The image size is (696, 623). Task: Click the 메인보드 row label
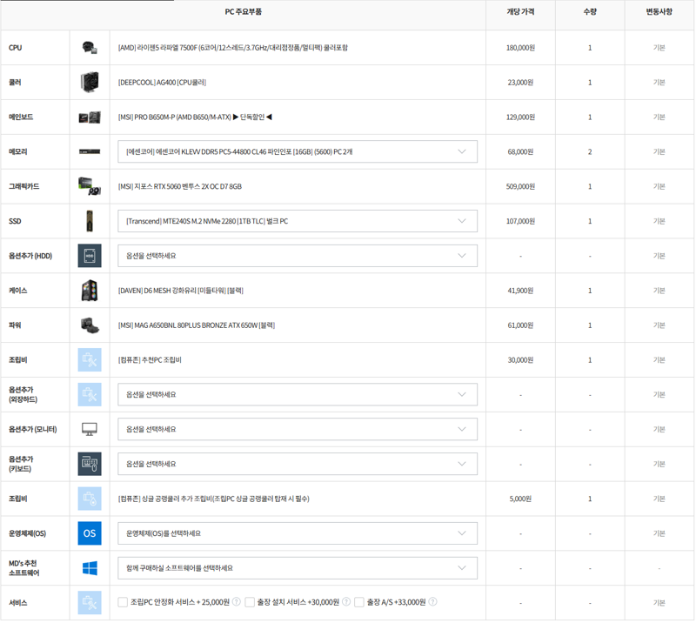[21, 117]
